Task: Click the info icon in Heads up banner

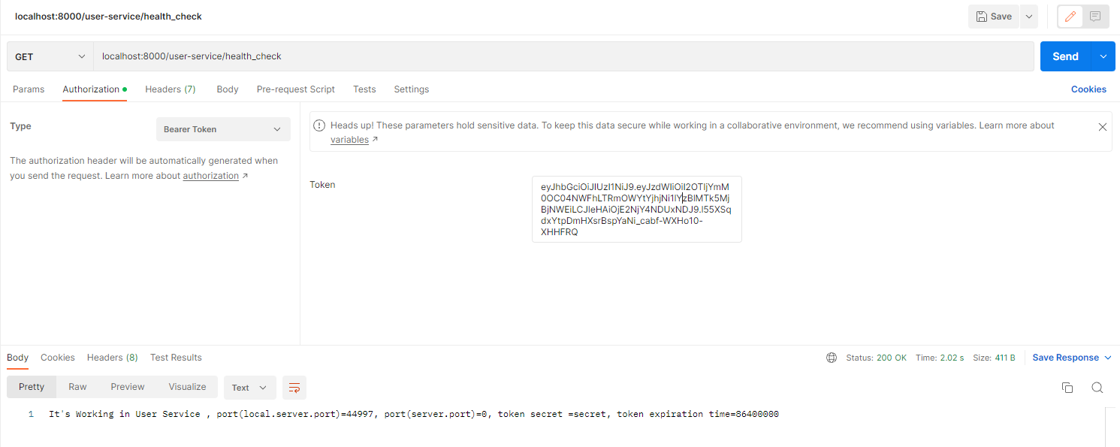Action: click(319, 125)
